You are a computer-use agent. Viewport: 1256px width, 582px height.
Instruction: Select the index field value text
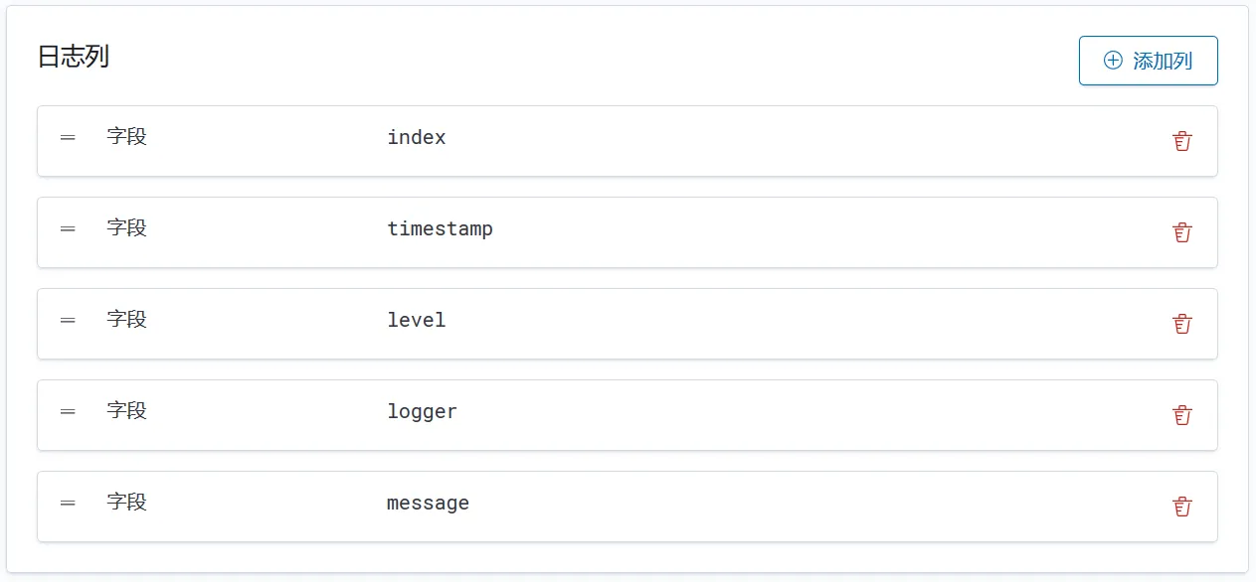(417, 137)
